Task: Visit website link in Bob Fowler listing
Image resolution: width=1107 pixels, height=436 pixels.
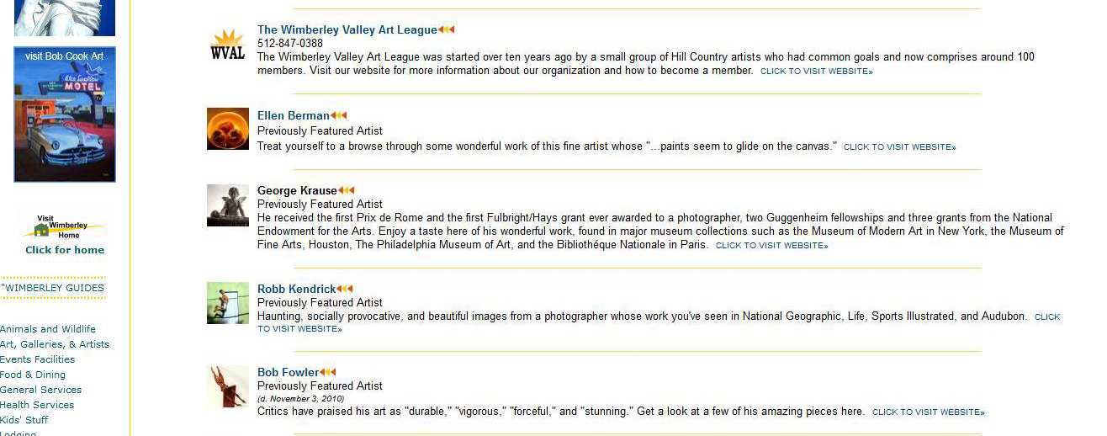Action: tap(928, 412)
